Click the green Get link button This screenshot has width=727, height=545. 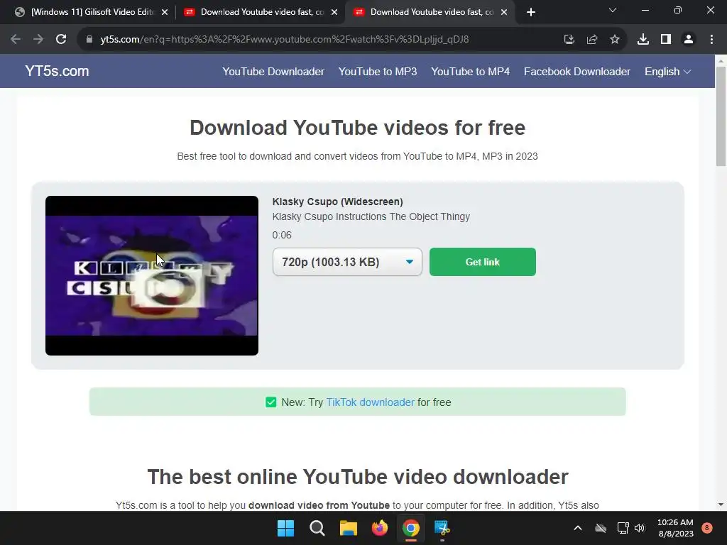click(x=482, y=262)
